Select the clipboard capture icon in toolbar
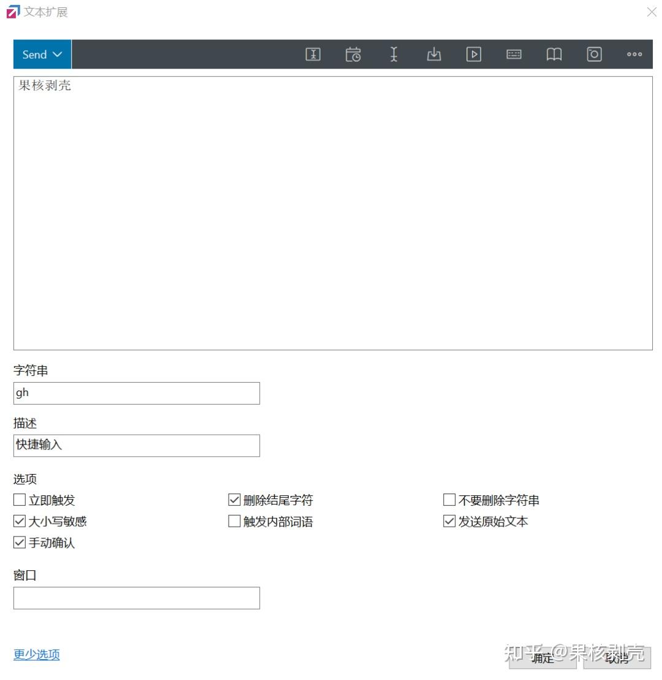This screenshot has width=662, height=680. click(593, 54)
